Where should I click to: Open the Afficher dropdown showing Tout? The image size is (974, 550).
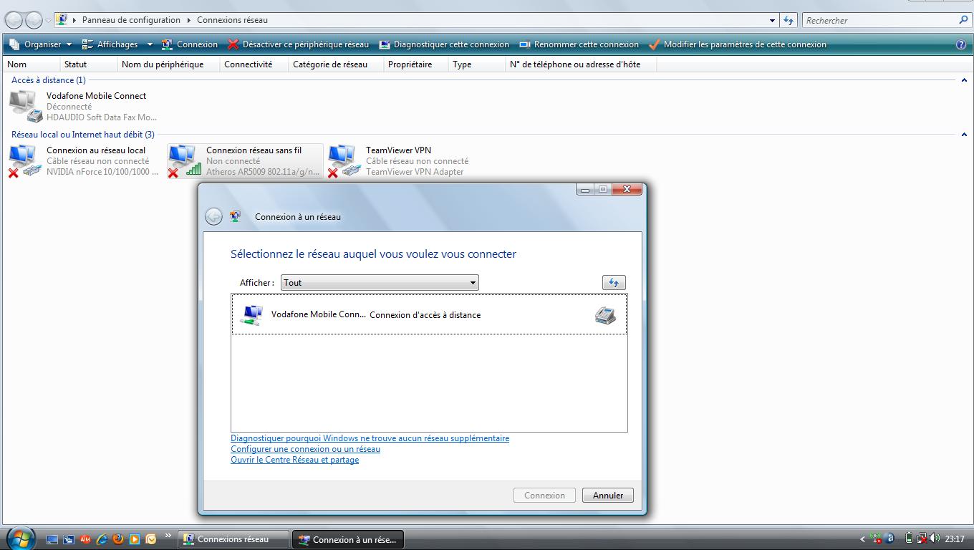tap(380, 283)
